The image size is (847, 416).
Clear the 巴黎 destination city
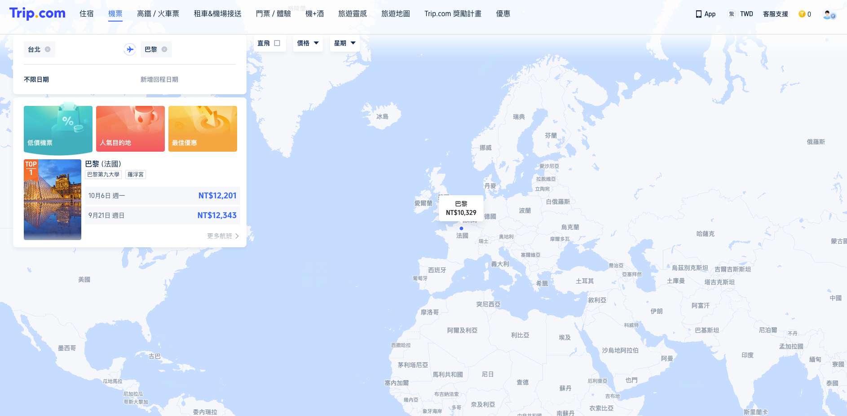coord(164,49)
